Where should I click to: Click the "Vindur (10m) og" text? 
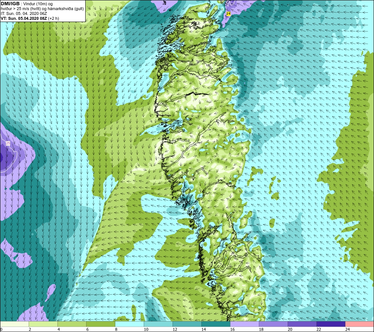click(x=38, y=4)
